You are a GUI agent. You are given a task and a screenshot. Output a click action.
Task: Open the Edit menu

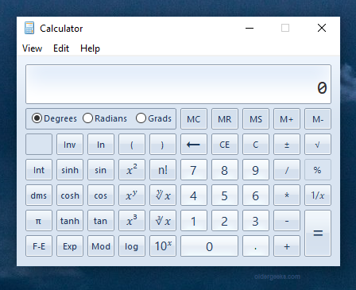pos(61,48)
